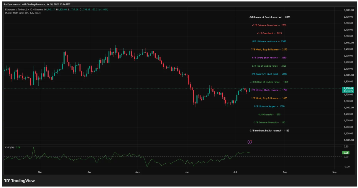The image size is (358, 188).
Task: Click the 2,000.00 price axis label
Action: pos(348,75)
